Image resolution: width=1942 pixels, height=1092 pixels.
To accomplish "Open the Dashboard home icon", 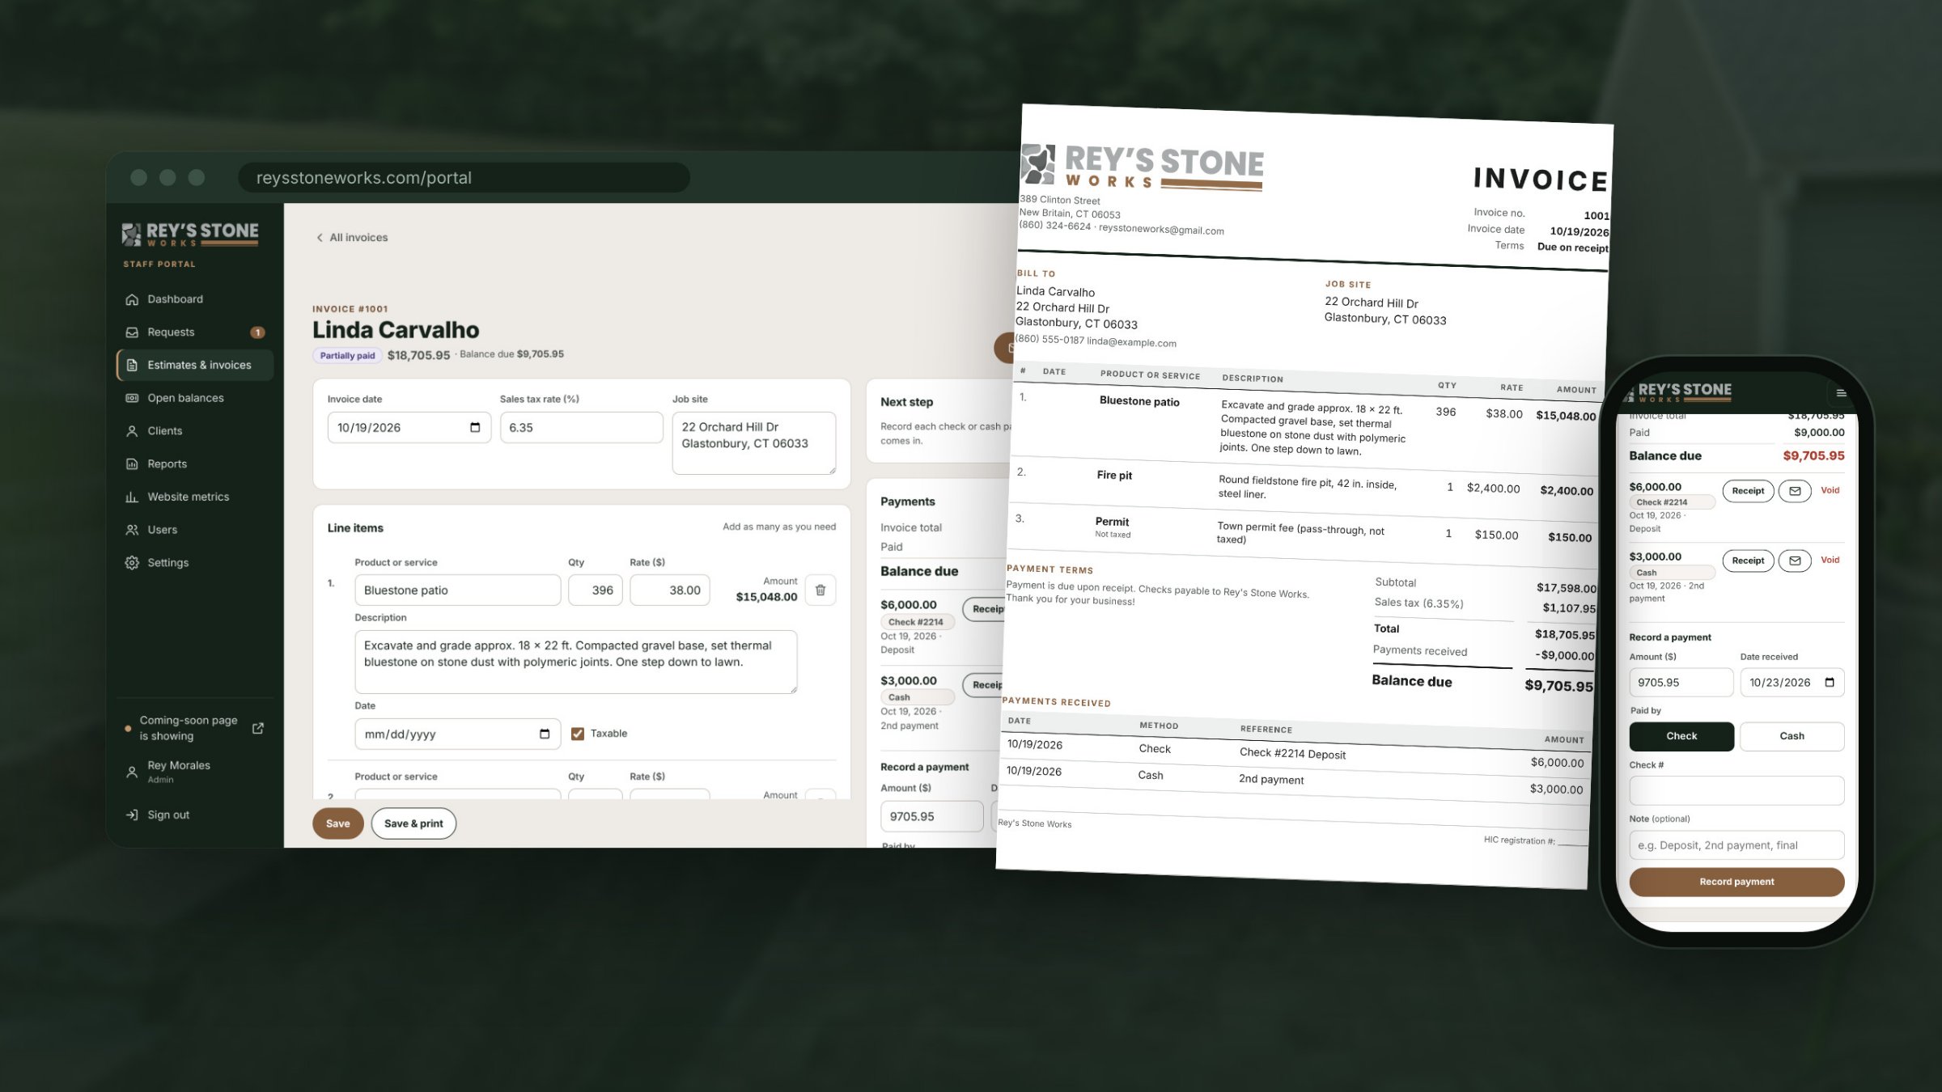I will pyautogui.click(x=132, y=299).
